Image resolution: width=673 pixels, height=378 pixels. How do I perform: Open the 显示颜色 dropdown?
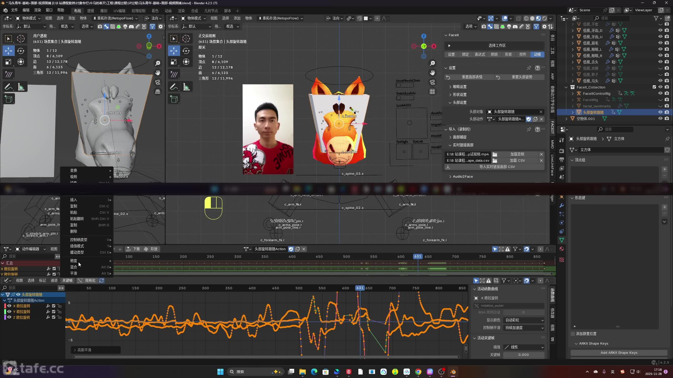[x=524, y=320]
